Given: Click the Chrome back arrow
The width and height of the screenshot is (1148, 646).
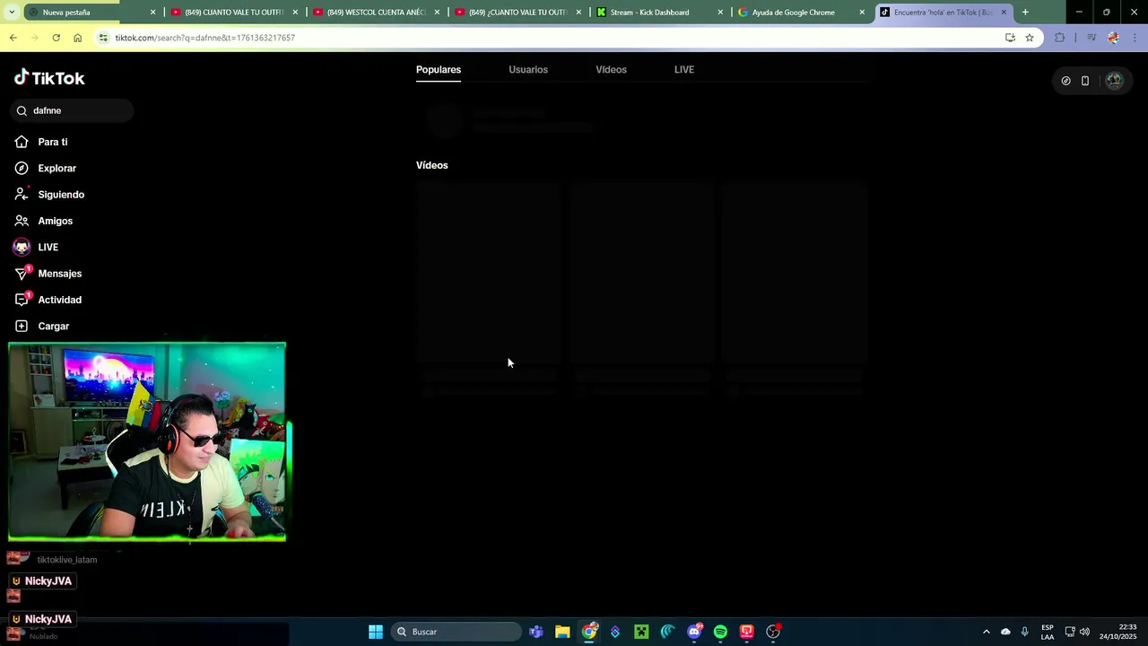Looking at the screenshot, I should 13,38.
